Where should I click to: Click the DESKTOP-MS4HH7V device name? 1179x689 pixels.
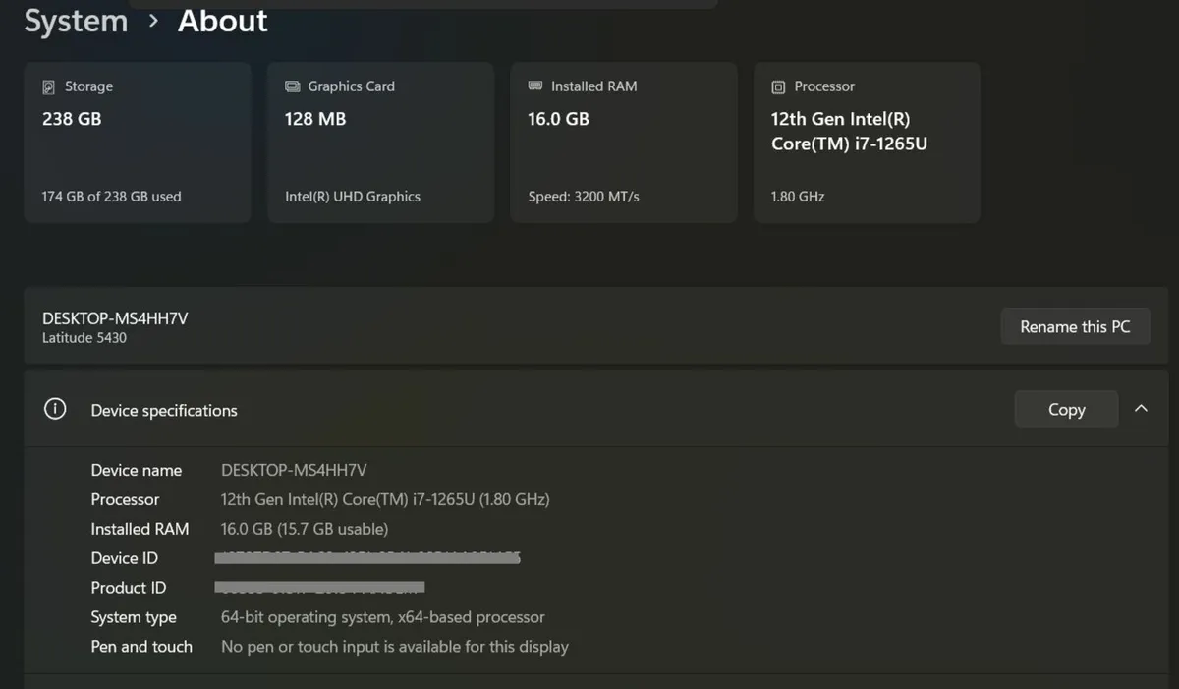tap(114, 317)
